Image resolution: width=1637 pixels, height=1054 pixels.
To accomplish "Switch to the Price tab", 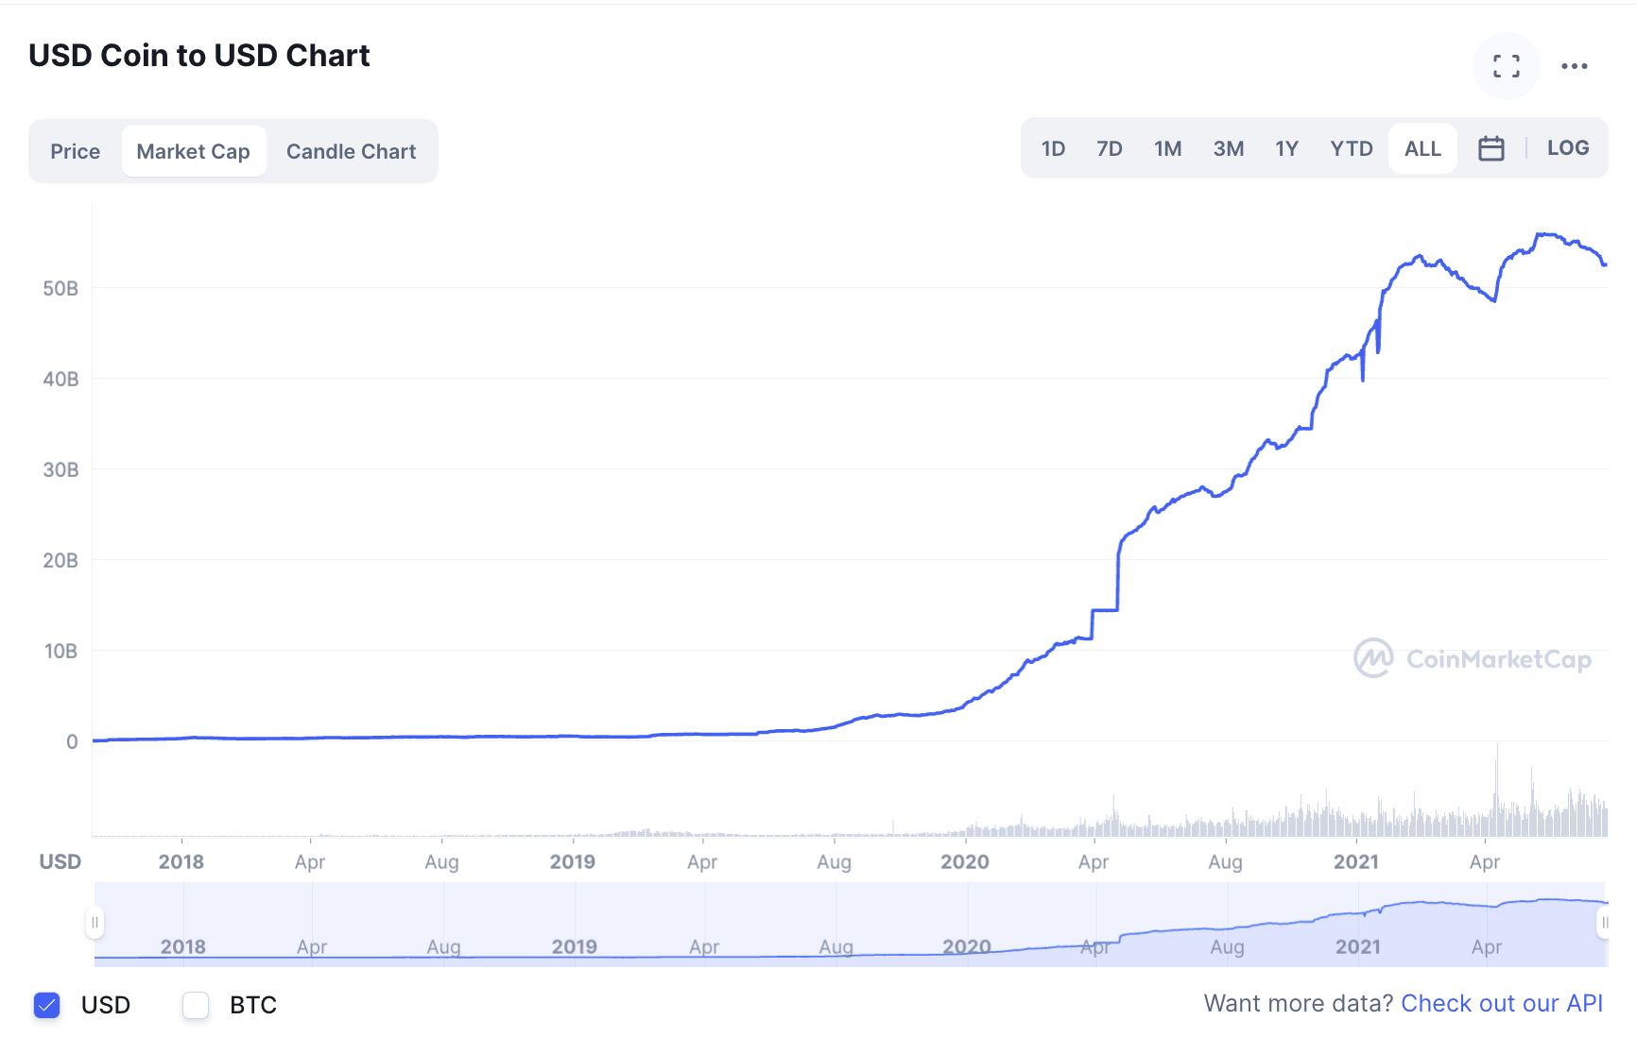I will pyautogui.click(x=76, y=151).
